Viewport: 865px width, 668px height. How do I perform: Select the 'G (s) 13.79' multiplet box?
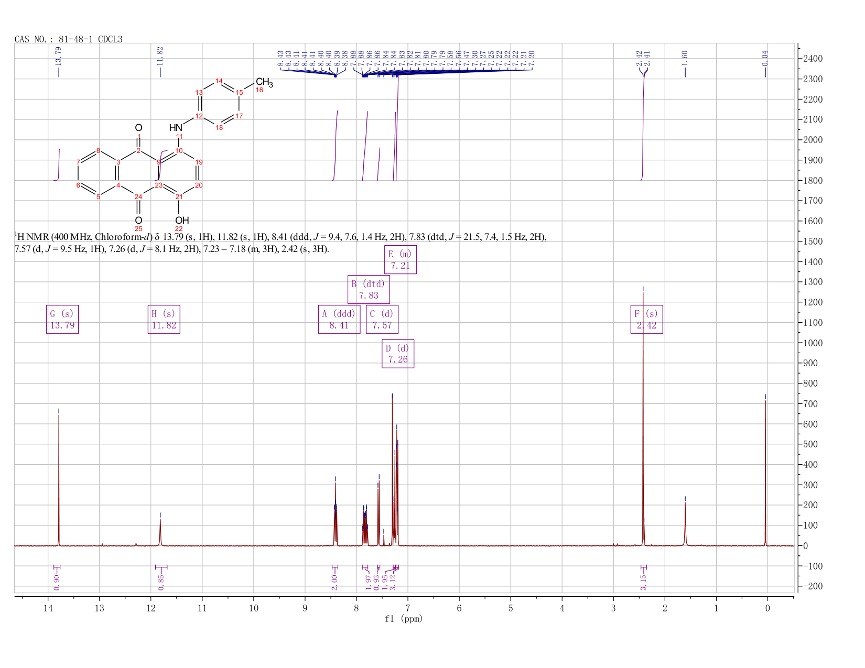[62, 320]
